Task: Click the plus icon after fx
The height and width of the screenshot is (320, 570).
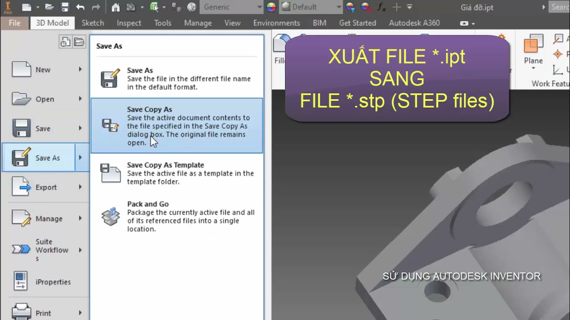Action: pyautogui.click(x=396, y=7)
